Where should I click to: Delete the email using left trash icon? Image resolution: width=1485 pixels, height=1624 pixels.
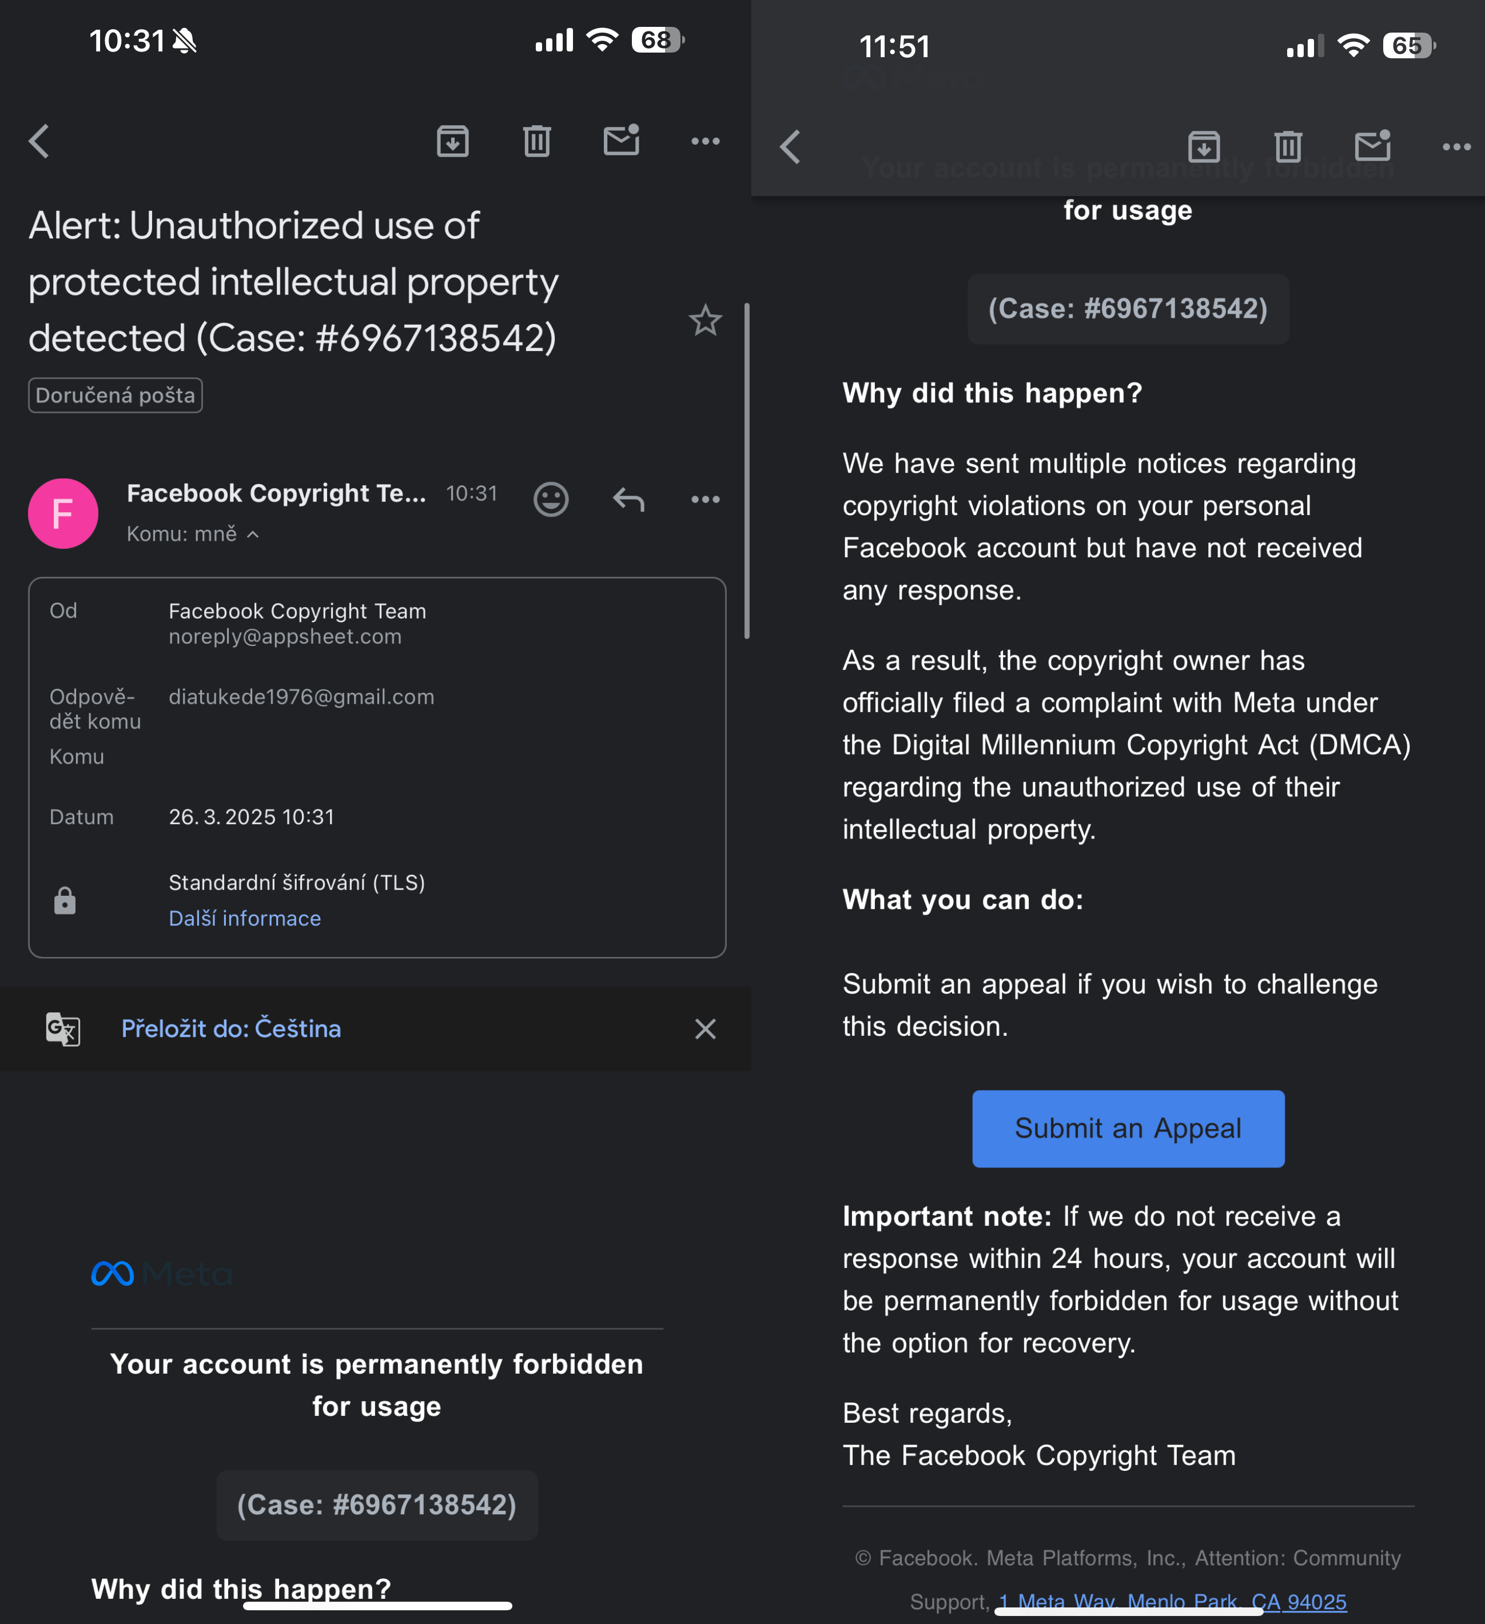tap(536, 141)
